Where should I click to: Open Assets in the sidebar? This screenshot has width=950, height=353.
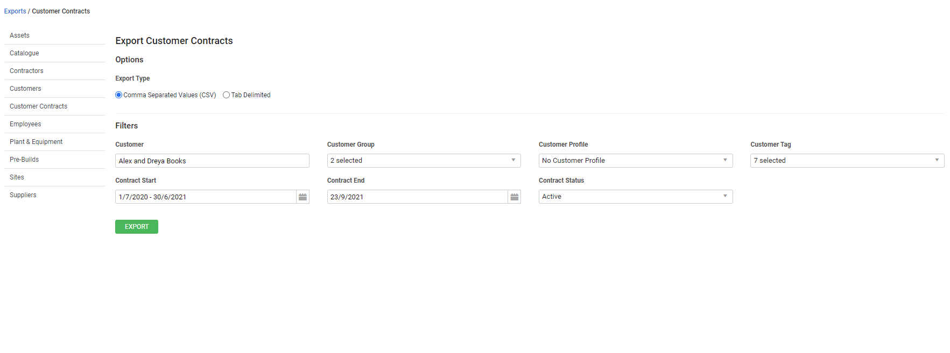54,35
